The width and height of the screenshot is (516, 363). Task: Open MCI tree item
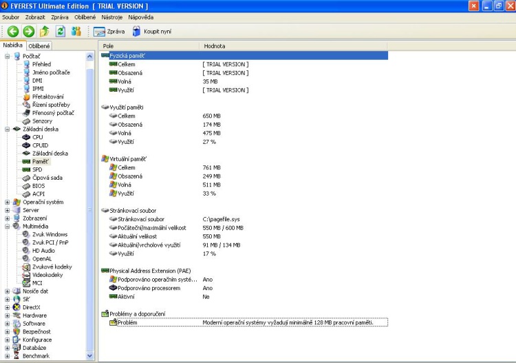pos(37,283)
